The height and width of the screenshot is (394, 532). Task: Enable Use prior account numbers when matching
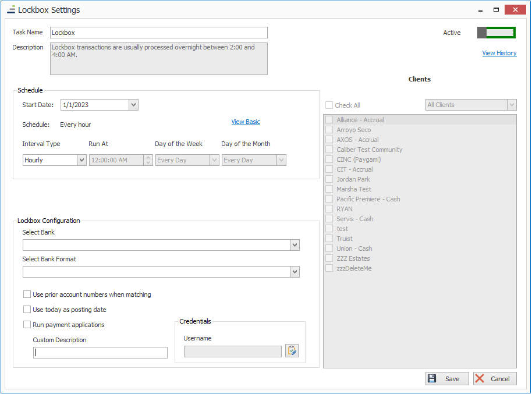tap(27, 294)
